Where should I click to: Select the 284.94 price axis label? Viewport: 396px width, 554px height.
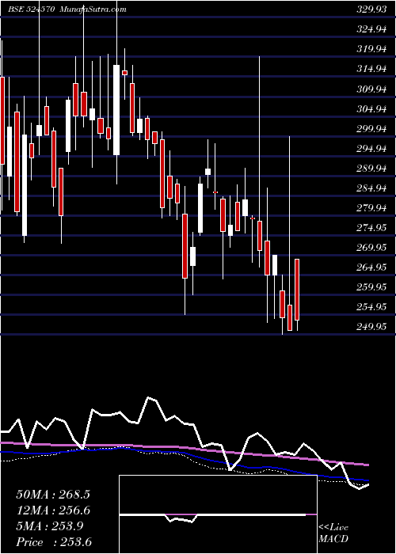(371, 188)
